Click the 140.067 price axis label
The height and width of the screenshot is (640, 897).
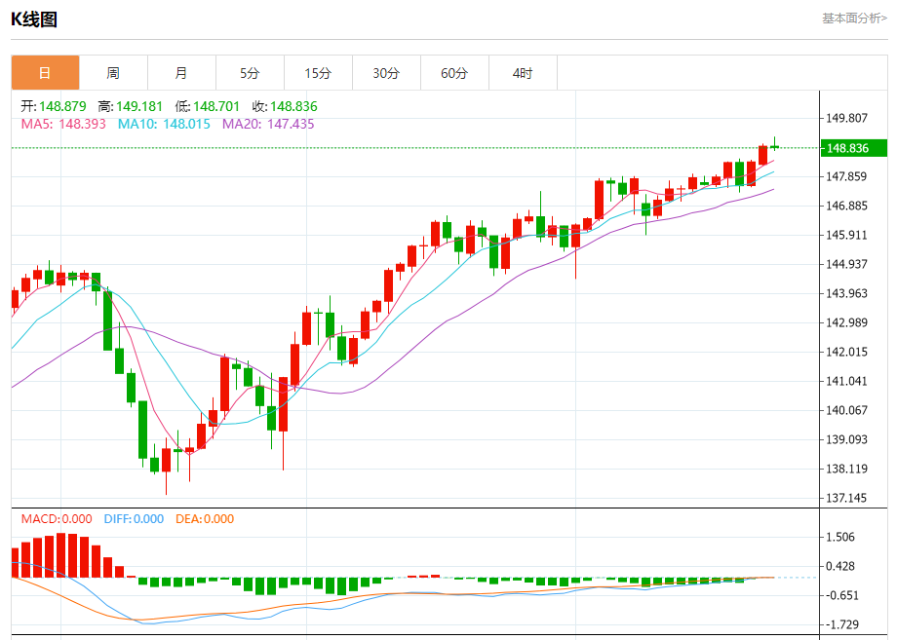846,410
